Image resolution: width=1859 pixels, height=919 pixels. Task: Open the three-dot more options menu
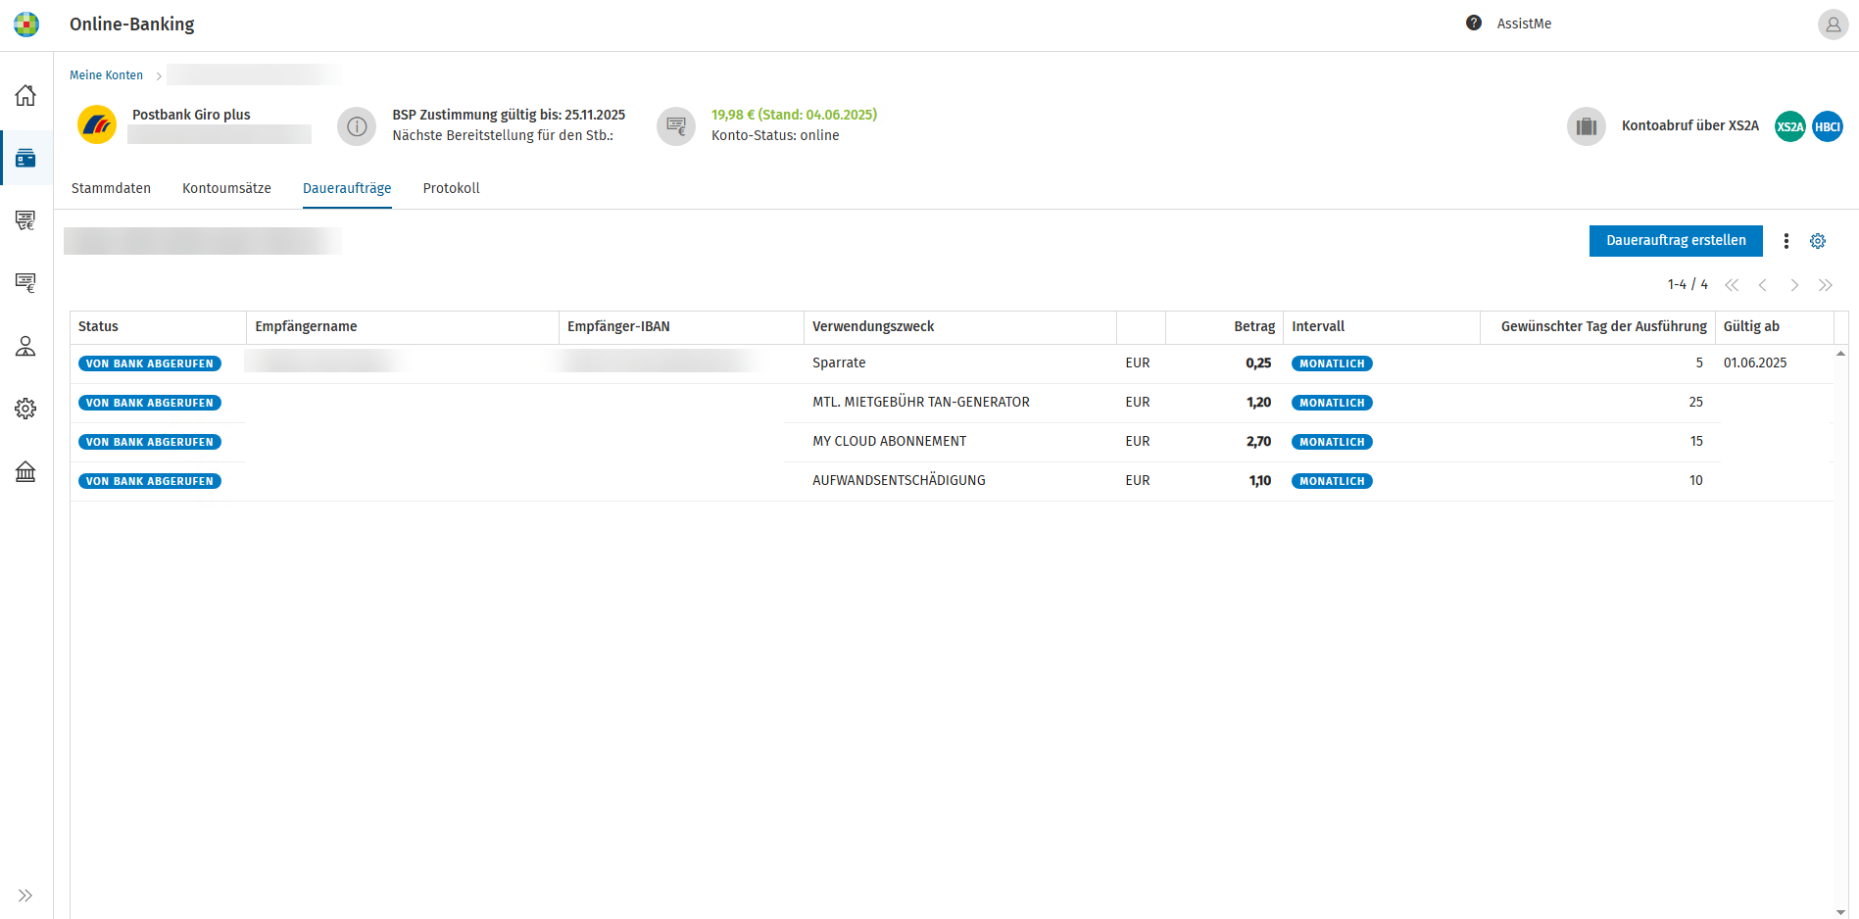1786,241
